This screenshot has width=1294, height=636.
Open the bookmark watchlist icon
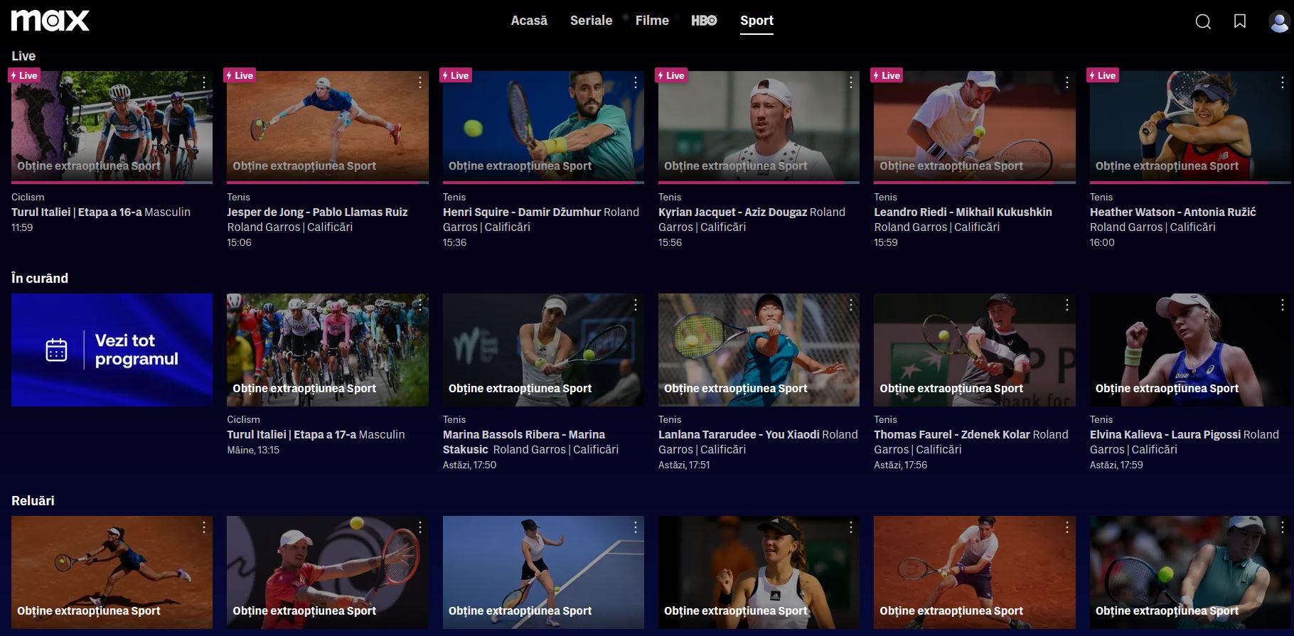[1240, 22]
